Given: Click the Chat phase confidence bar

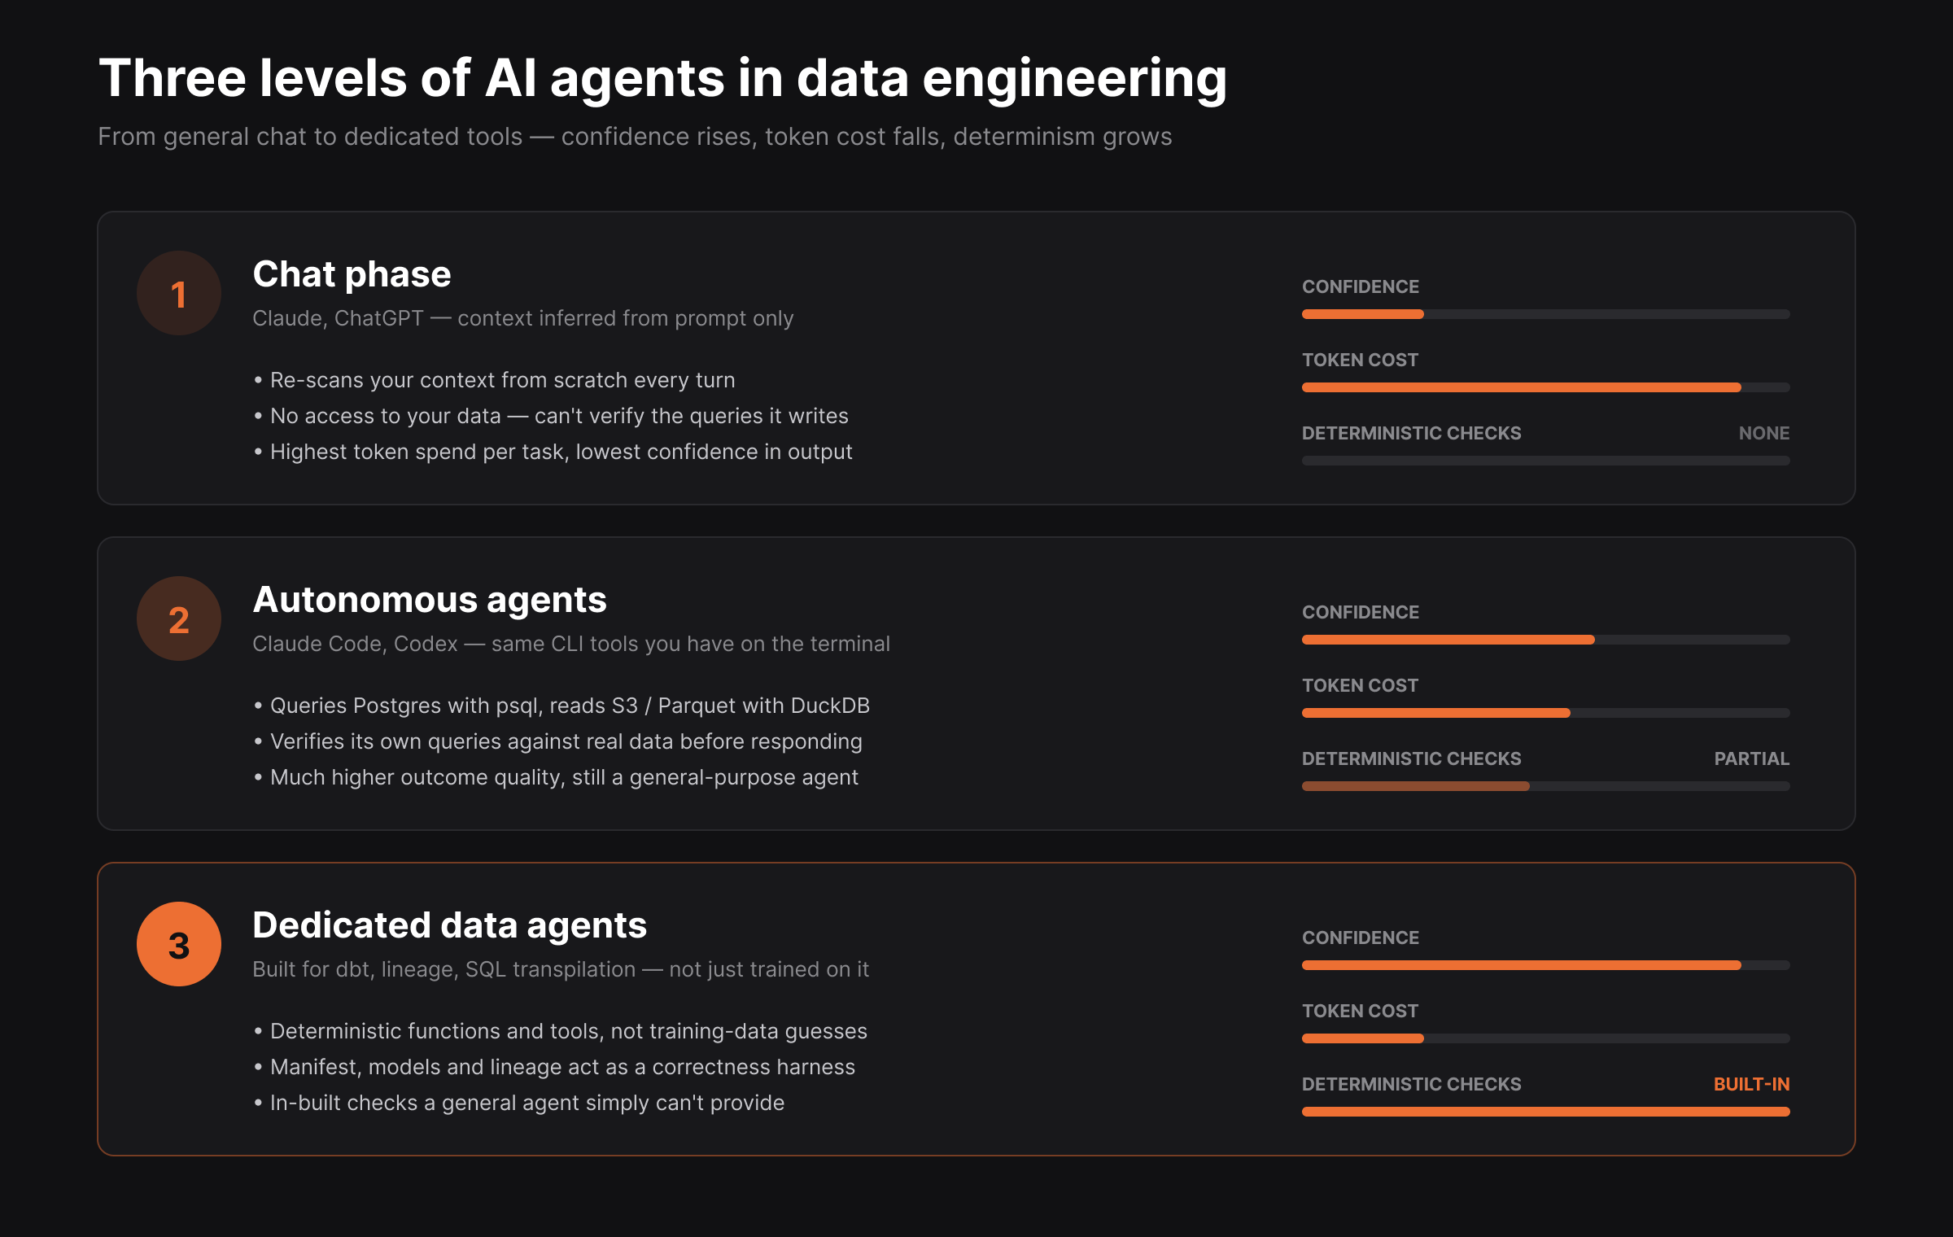Looking at the screenshot, I should [x=1546, y=314].
